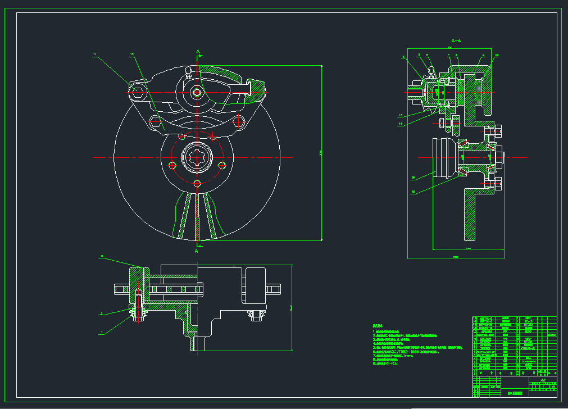Click the brake disc hatching in section view
Viewport: 568px width, 409px height.
click(x=470, y=213)
